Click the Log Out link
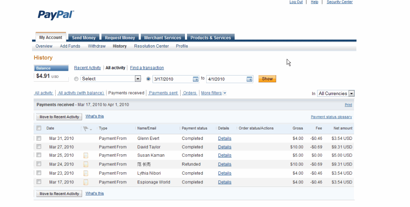410x207 pixels. (x=296, y=2)
